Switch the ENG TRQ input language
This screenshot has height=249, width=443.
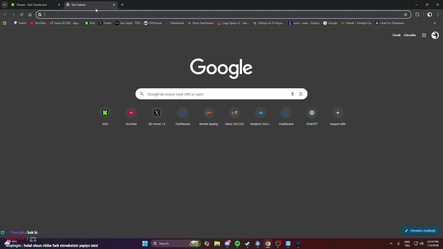[x=407, y=243]
